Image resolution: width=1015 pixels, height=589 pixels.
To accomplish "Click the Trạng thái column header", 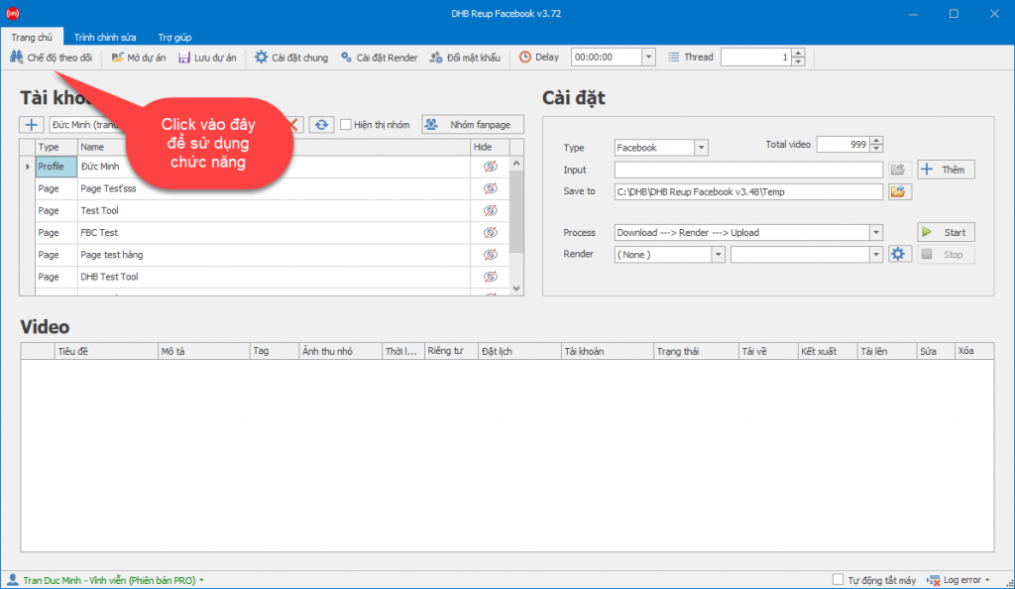I will point(696,351).
